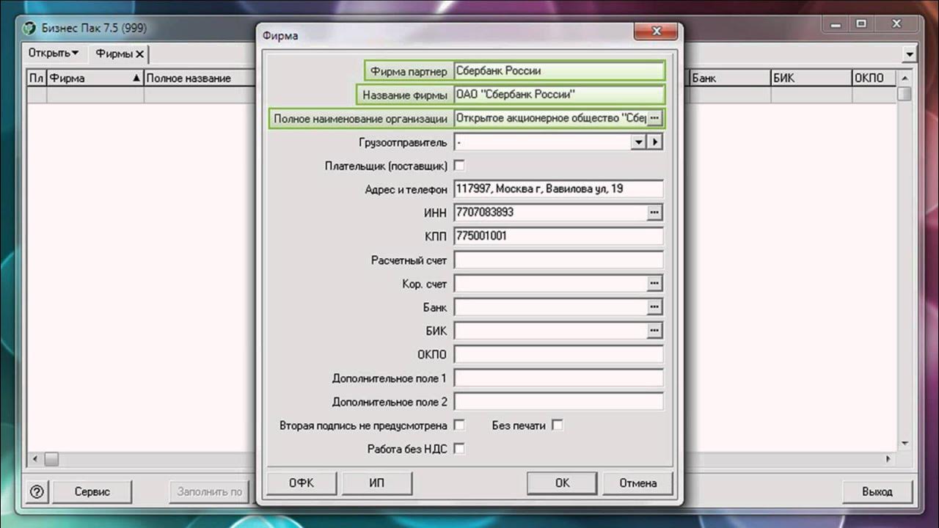Click the Банк column header
The image size is (939, 528).
point(729,78)
